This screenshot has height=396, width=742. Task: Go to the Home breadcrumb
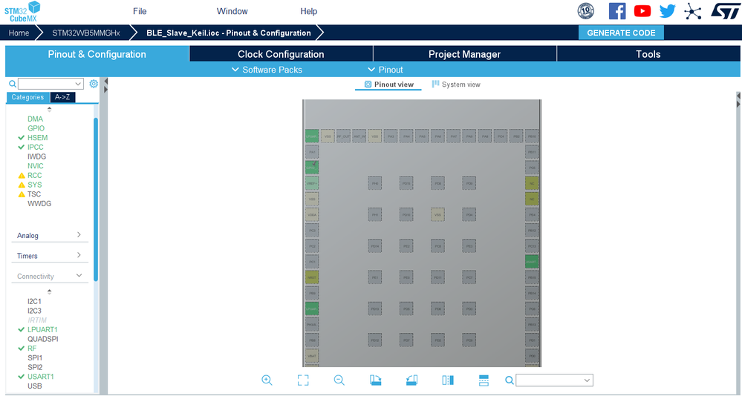point(19,33)
